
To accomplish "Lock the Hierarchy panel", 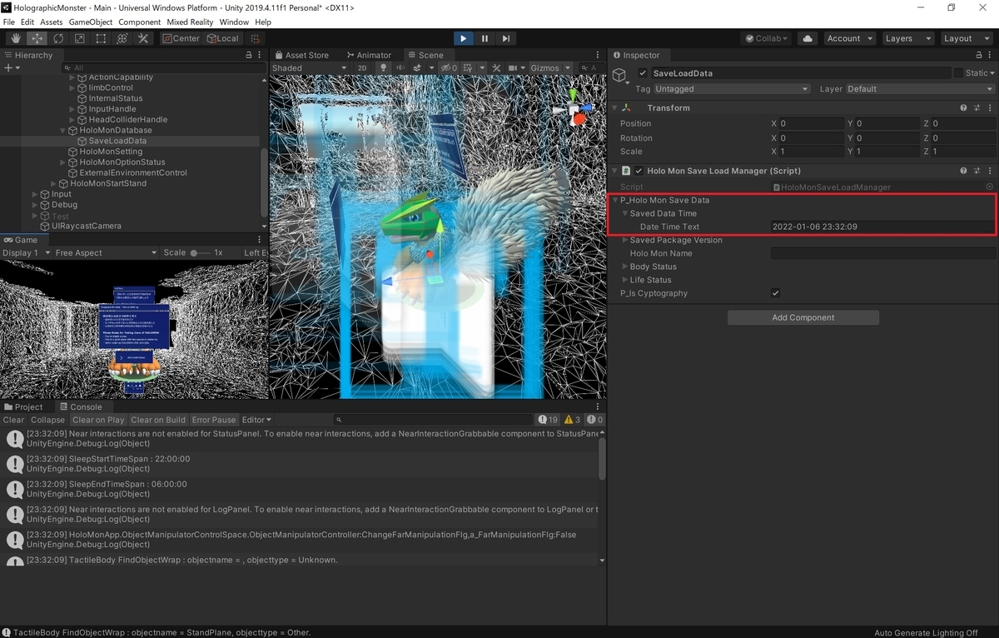I will (x=248, y=55).
